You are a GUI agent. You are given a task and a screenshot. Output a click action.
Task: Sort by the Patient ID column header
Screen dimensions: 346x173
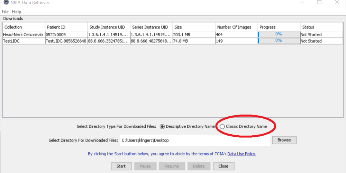coord(66,27)
